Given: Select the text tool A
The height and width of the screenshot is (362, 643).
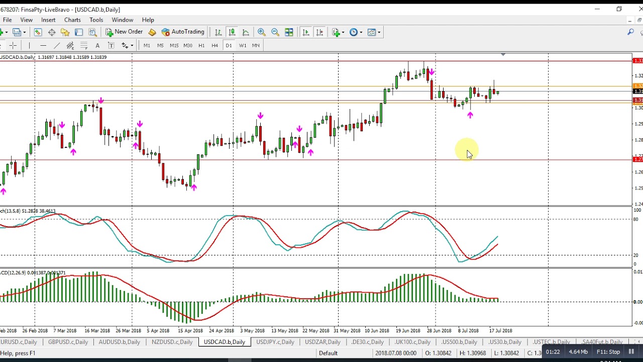Looking at the screenshot, I should point(97,46).
